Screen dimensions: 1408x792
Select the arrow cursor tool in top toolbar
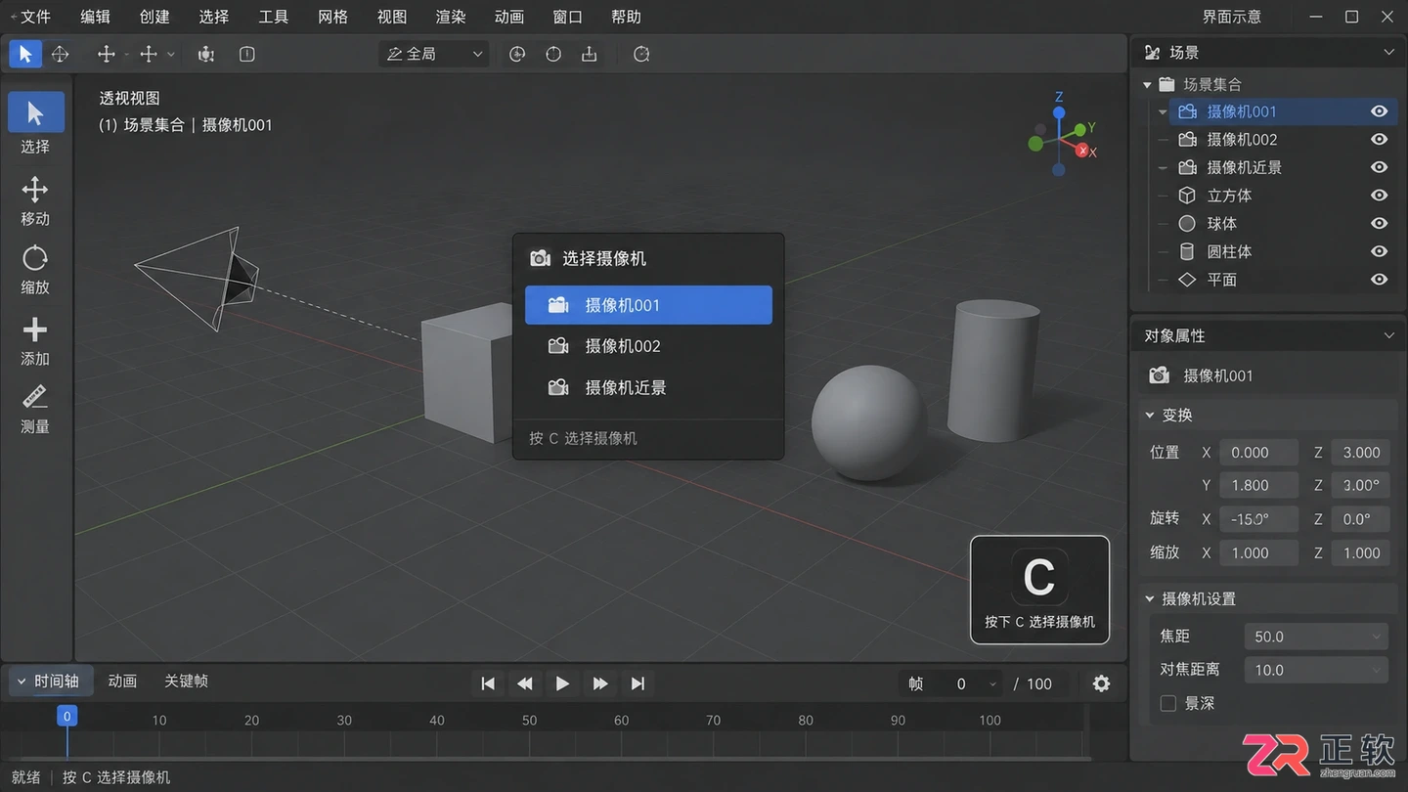tap(25, 54)
